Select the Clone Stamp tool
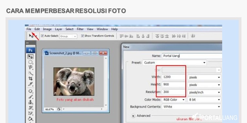The height and width of the screenshot is (123, 247). click(30, 102)
